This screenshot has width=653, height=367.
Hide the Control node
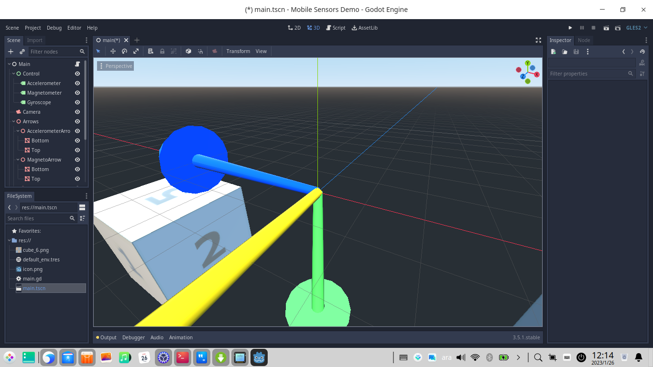point(77,74)
